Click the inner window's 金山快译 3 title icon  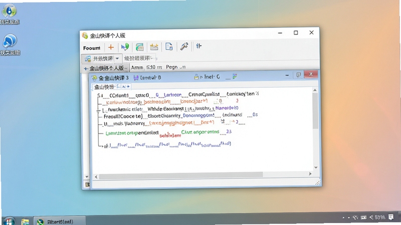[x=94, y=78]
